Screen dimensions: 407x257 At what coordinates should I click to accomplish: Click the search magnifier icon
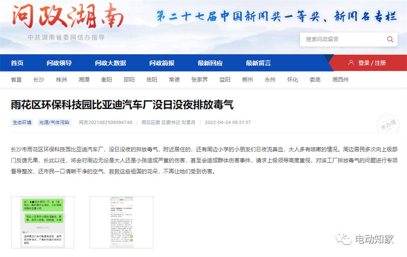[x=390, y=39]
